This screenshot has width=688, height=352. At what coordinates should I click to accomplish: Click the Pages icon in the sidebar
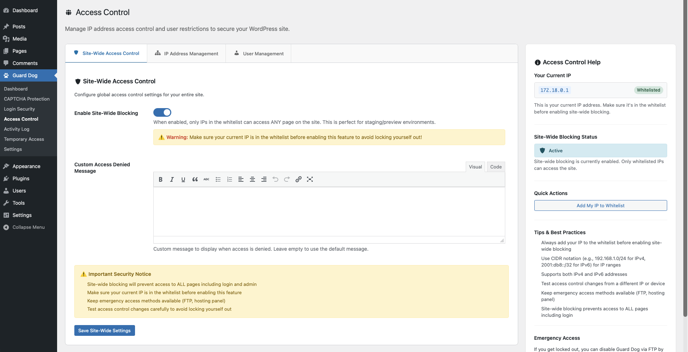pyautogui.click(x=6, y=51)
